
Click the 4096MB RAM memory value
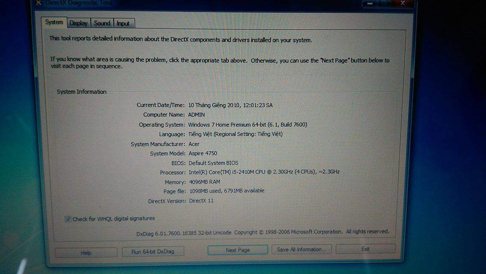point(205,182)
